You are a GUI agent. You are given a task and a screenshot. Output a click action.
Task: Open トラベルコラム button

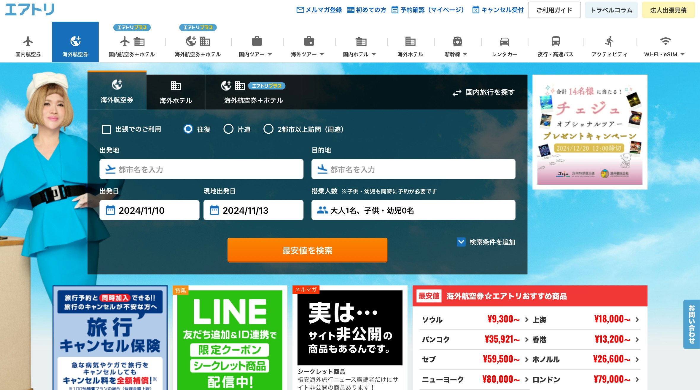point(611,10)
